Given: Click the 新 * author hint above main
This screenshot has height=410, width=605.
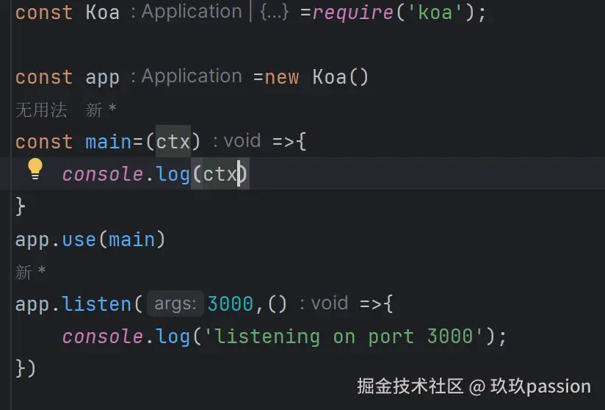Looking at the screenshot, I should click(x=101, y=110).
